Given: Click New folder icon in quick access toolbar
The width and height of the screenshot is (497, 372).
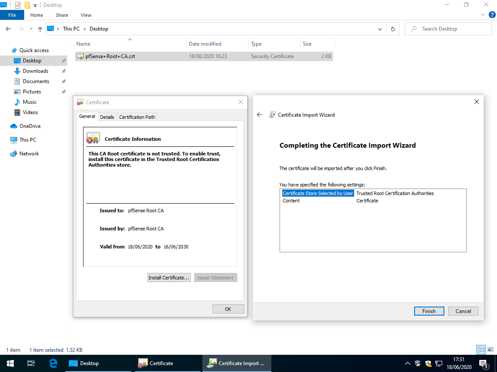Looking at the screenshot, I should point(27,5).
